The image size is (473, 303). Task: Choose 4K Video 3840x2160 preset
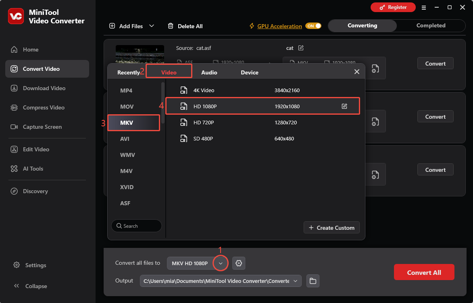tap(263, 90)
